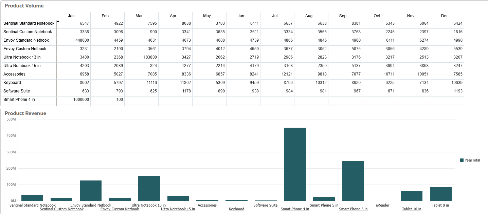Click the Envoy Standard Netbook link
The width and height of the screenshot is (488, 214).
point(91,205)
